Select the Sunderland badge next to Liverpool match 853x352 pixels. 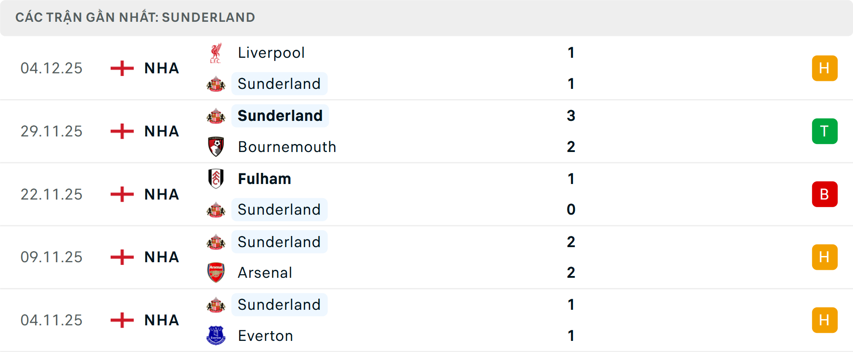coord(216,84)
